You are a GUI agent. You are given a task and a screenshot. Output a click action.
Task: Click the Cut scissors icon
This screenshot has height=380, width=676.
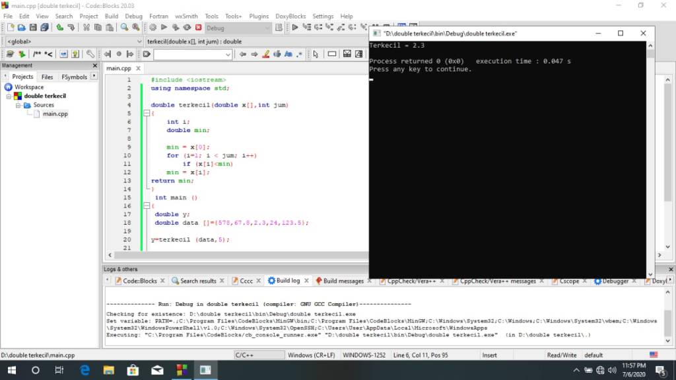(86, 27)
